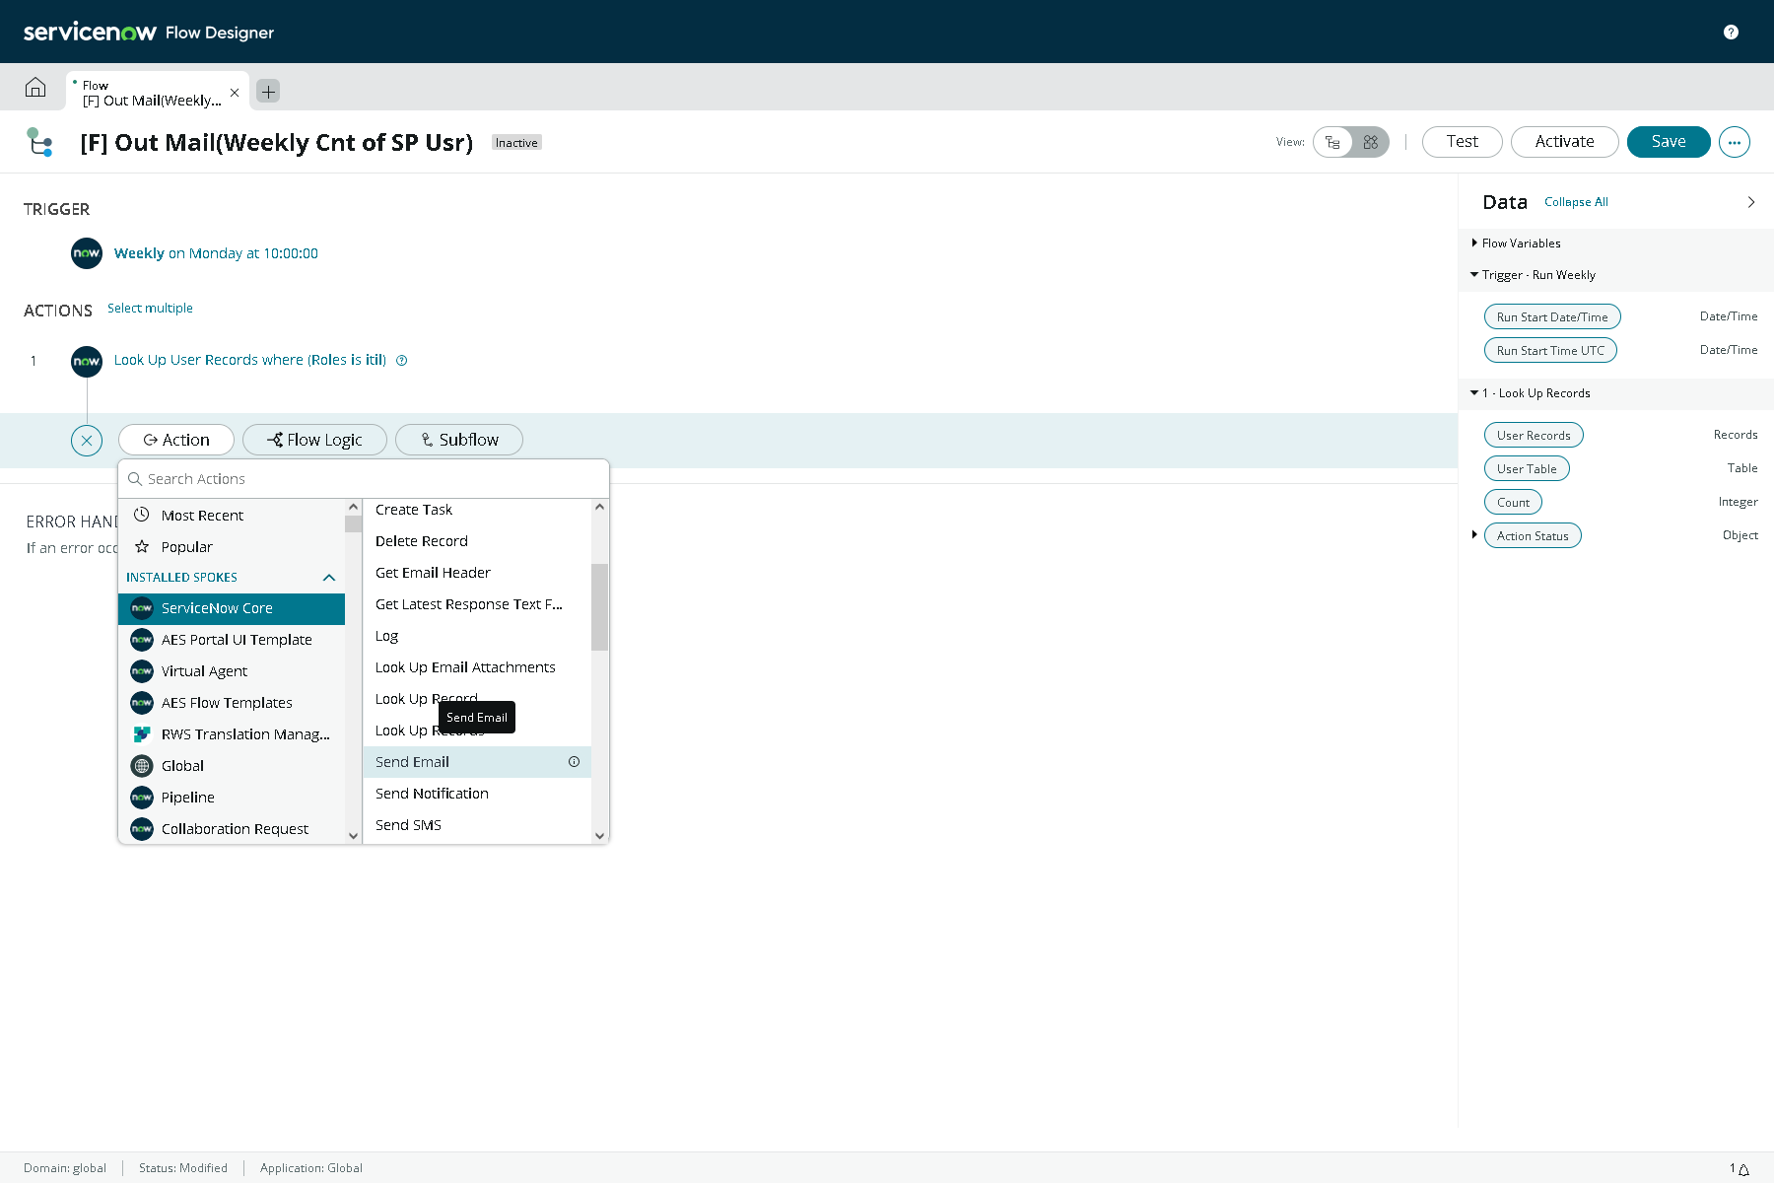Select the Popular star category

pyautogui.click(x=232, y=547)
